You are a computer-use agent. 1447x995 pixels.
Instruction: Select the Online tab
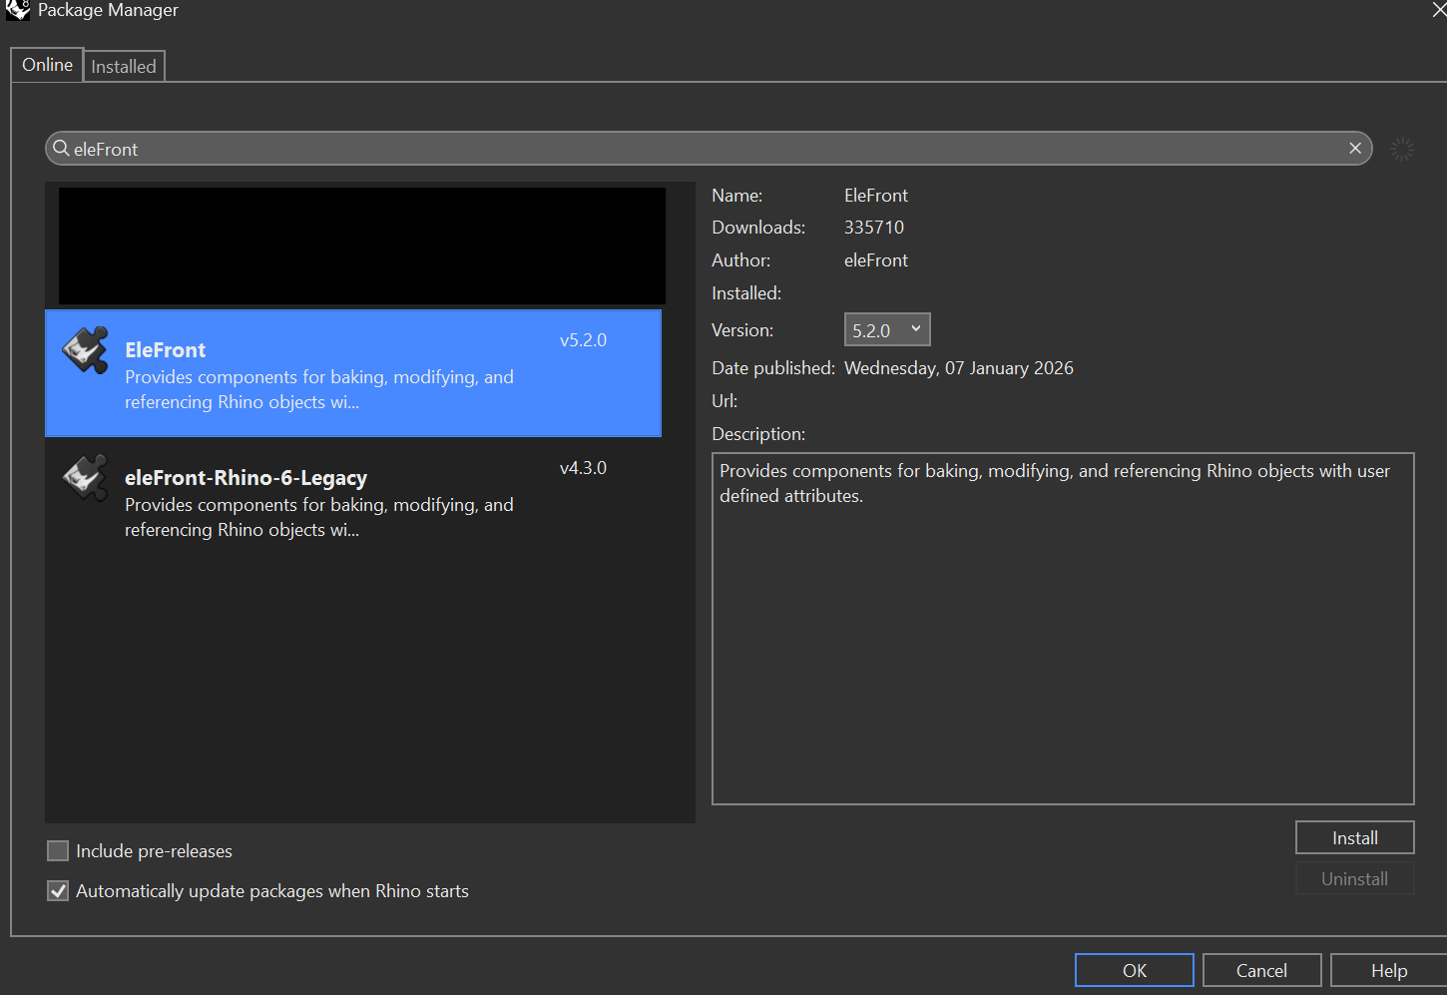coord(46,64)
